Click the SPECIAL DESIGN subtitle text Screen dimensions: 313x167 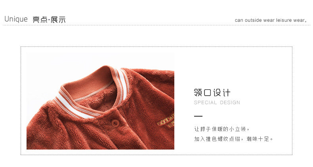(x=217, y=103)
